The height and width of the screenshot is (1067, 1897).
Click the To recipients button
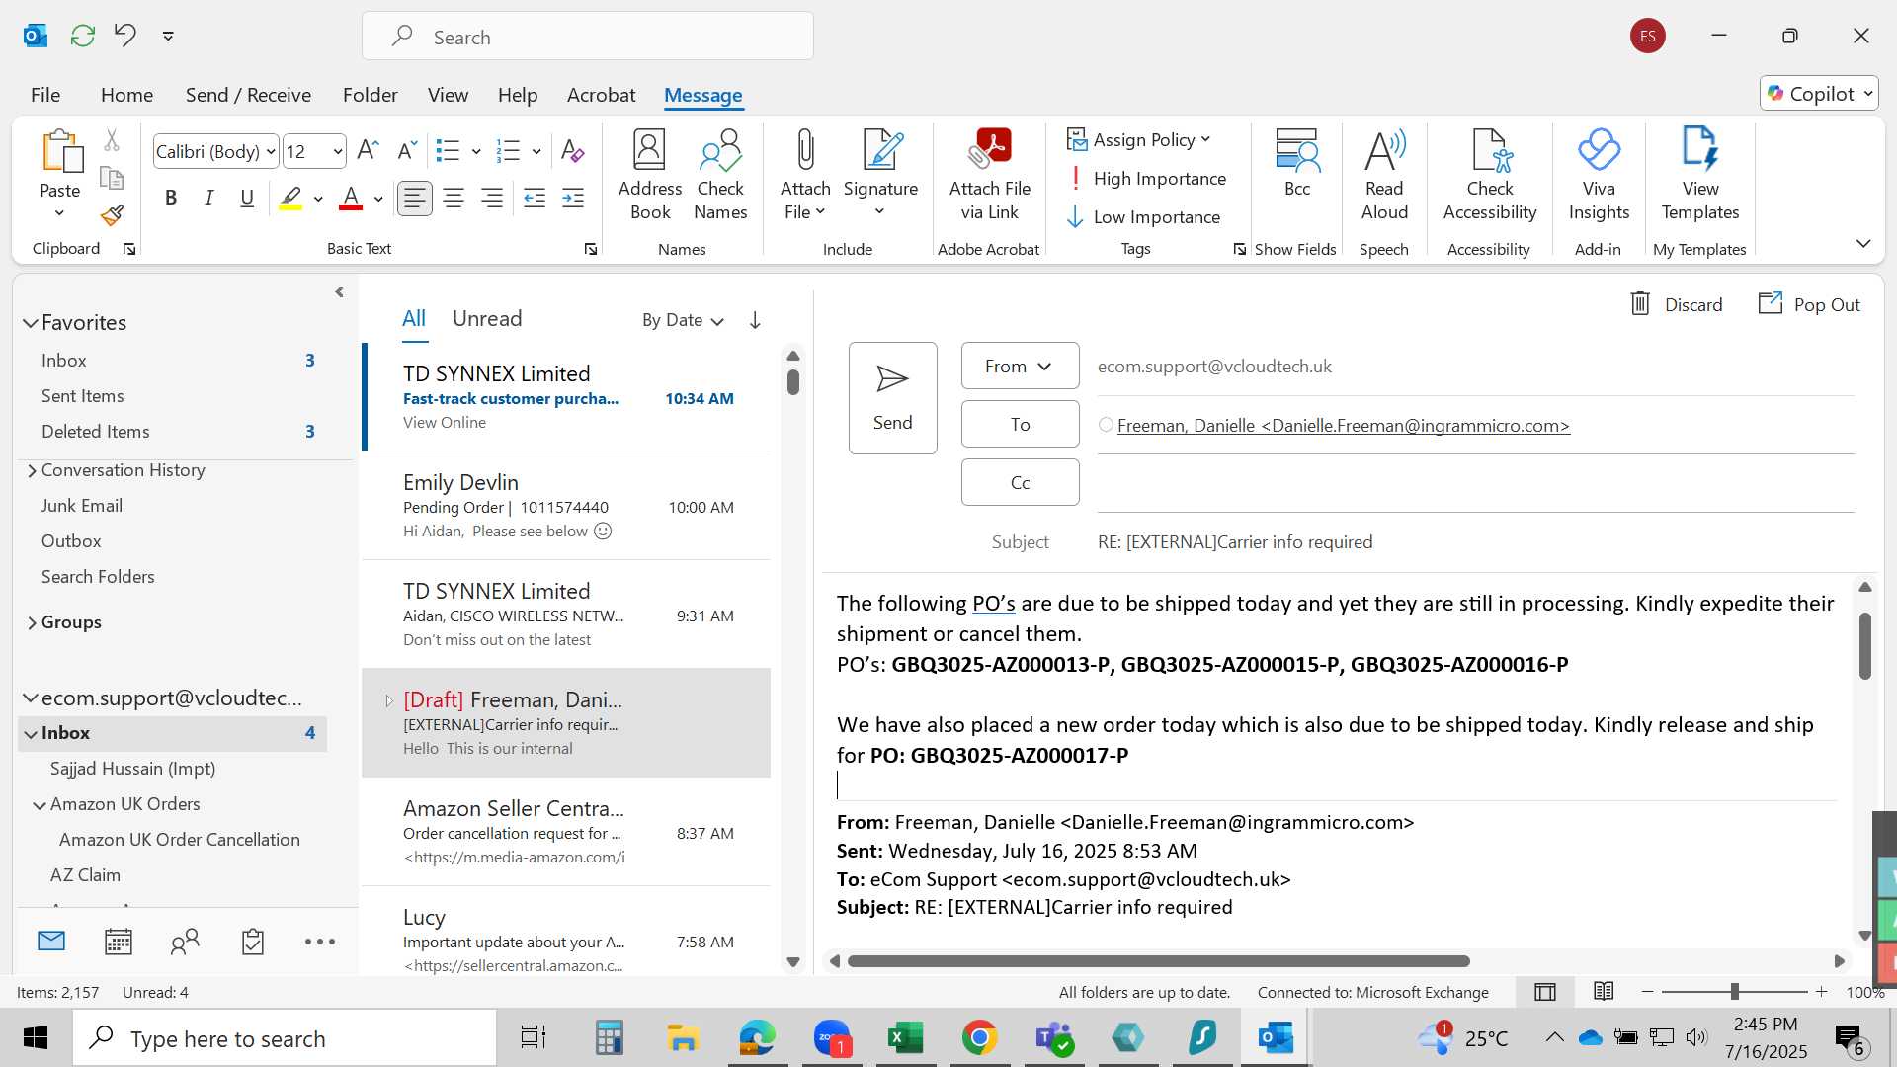coord(1020,424)
